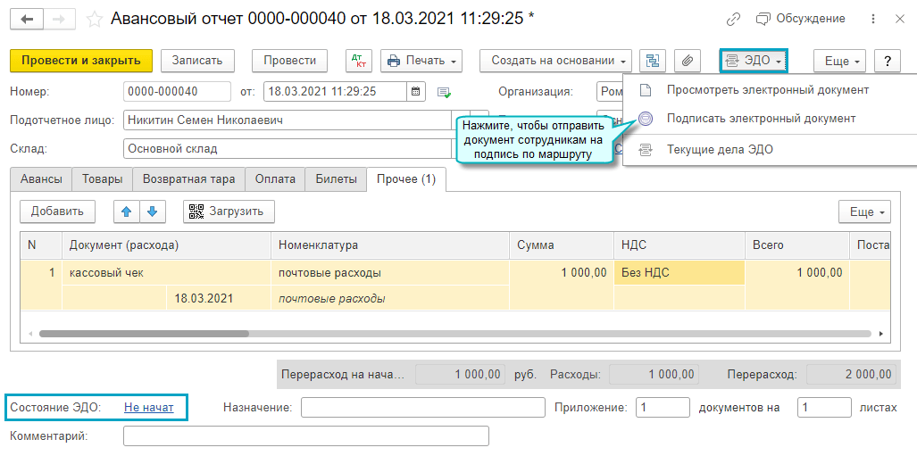917x456 pixels.
Task: Select Подписать электронный документ menu item
Action: coord(761,118)
